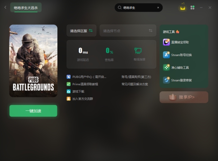
Task: Click the 0% 丢包率 readout
Action: [x=109, y=54]
